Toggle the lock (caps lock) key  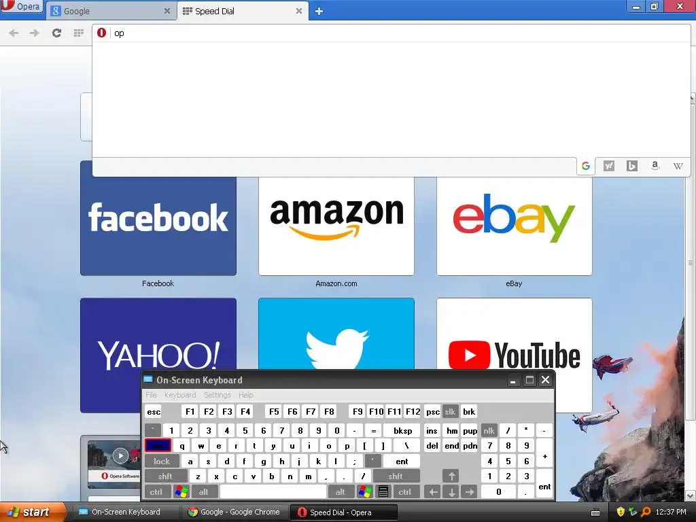162,462
